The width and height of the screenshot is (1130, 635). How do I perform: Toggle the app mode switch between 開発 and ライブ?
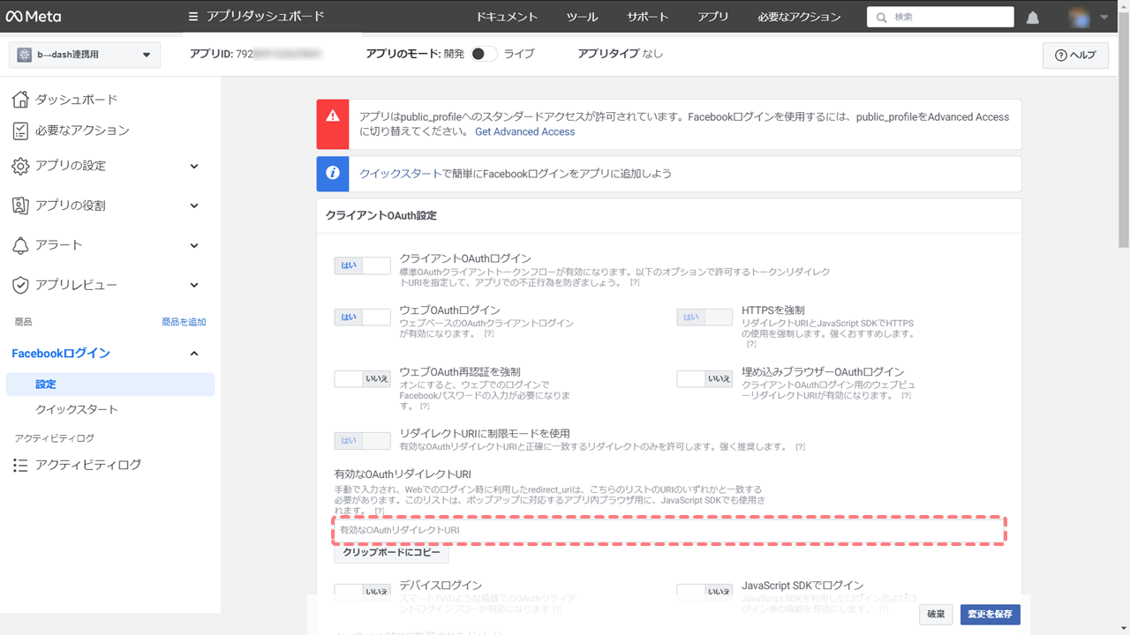tap(483, 54)
